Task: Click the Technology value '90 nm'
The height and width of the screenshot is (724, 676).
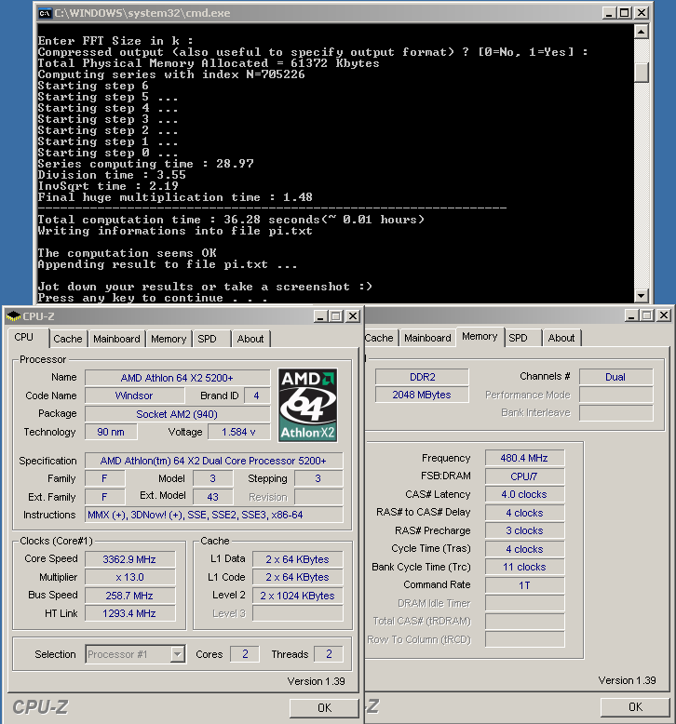Action: 111,432
